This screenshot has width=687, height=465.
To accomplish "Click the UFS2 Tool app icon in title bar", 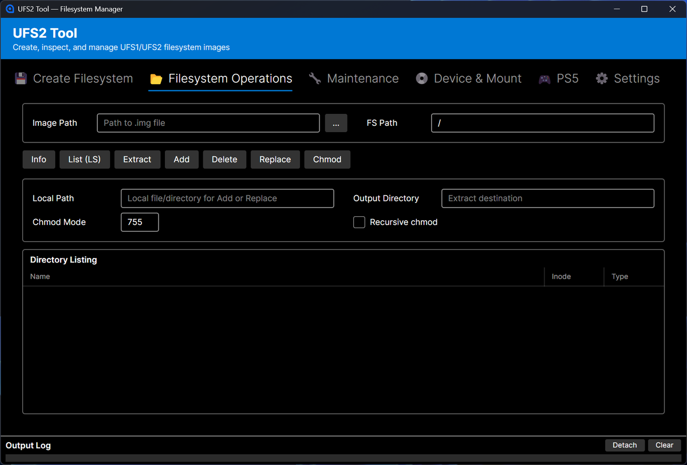I will tap(10, 9).
